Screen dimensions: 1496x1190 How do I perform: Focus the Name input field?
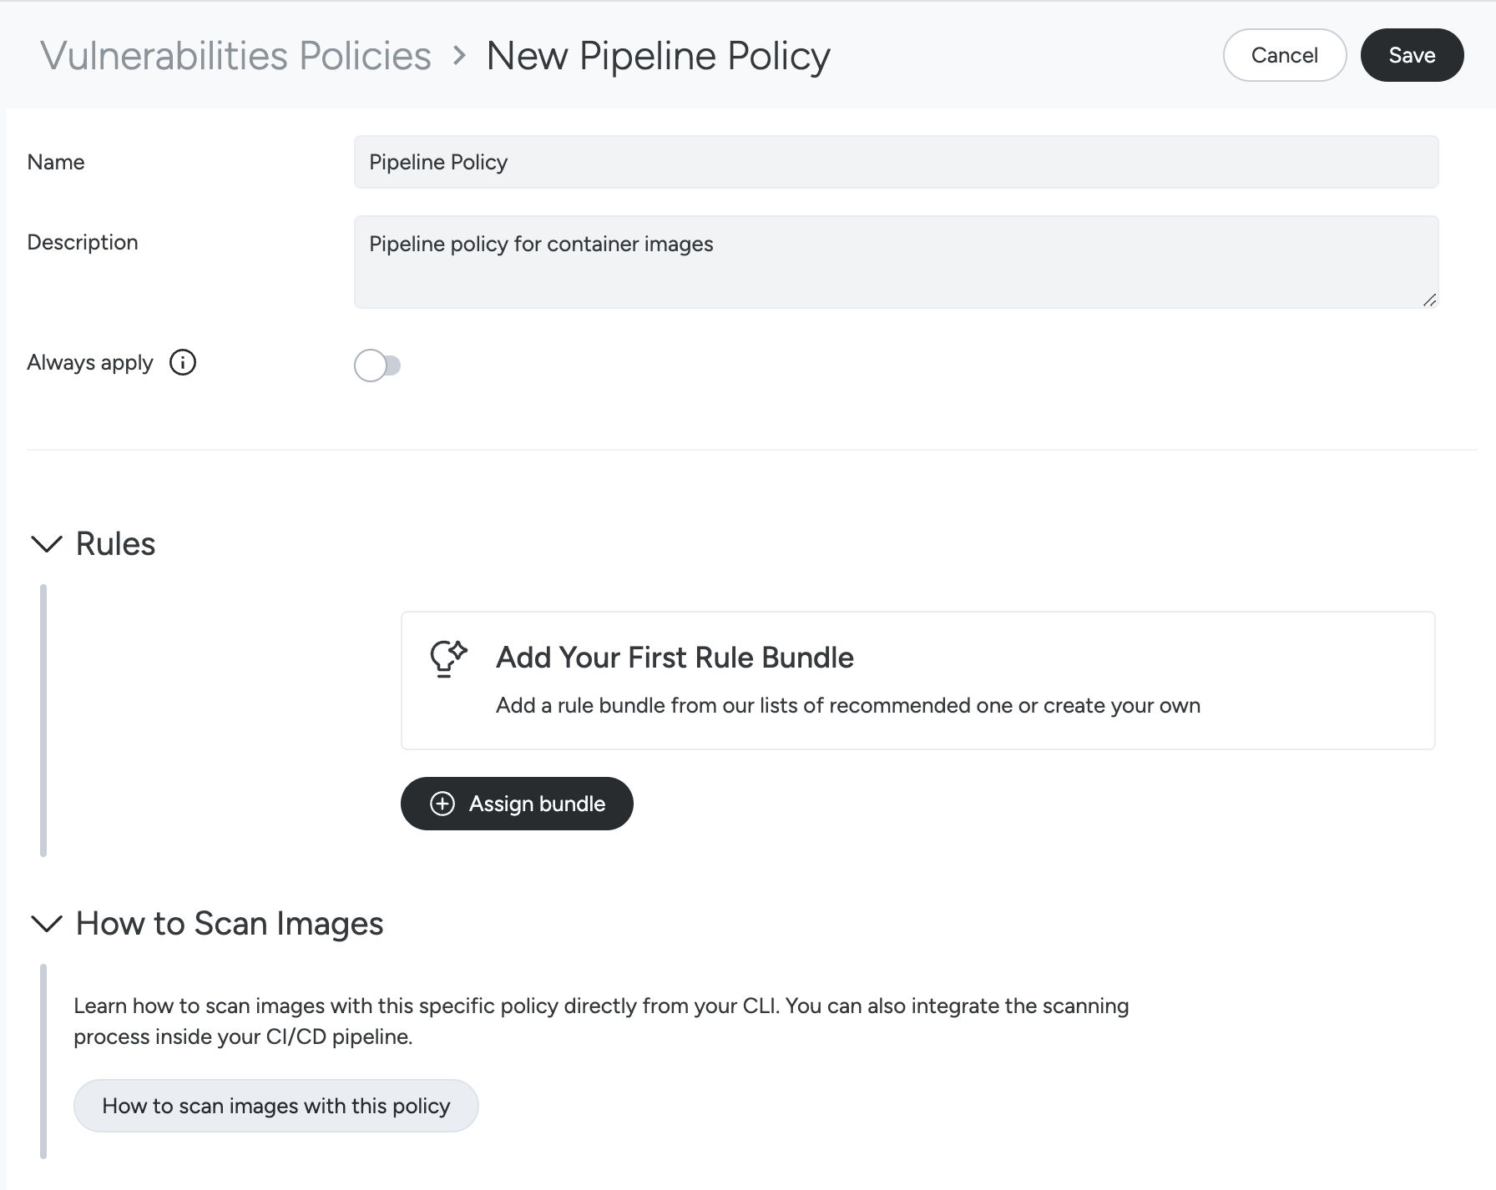(x=896, y=162)
